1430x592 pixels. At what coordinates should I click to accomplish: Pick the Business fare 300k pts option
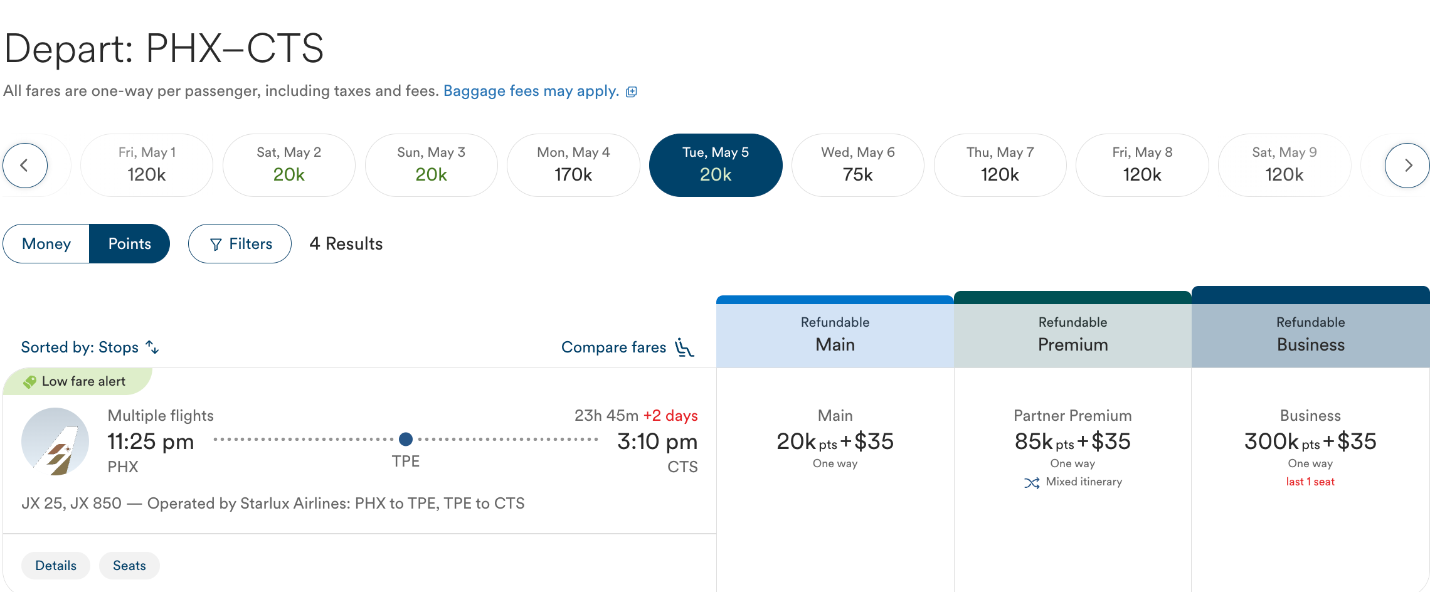tap(1310, 442)
